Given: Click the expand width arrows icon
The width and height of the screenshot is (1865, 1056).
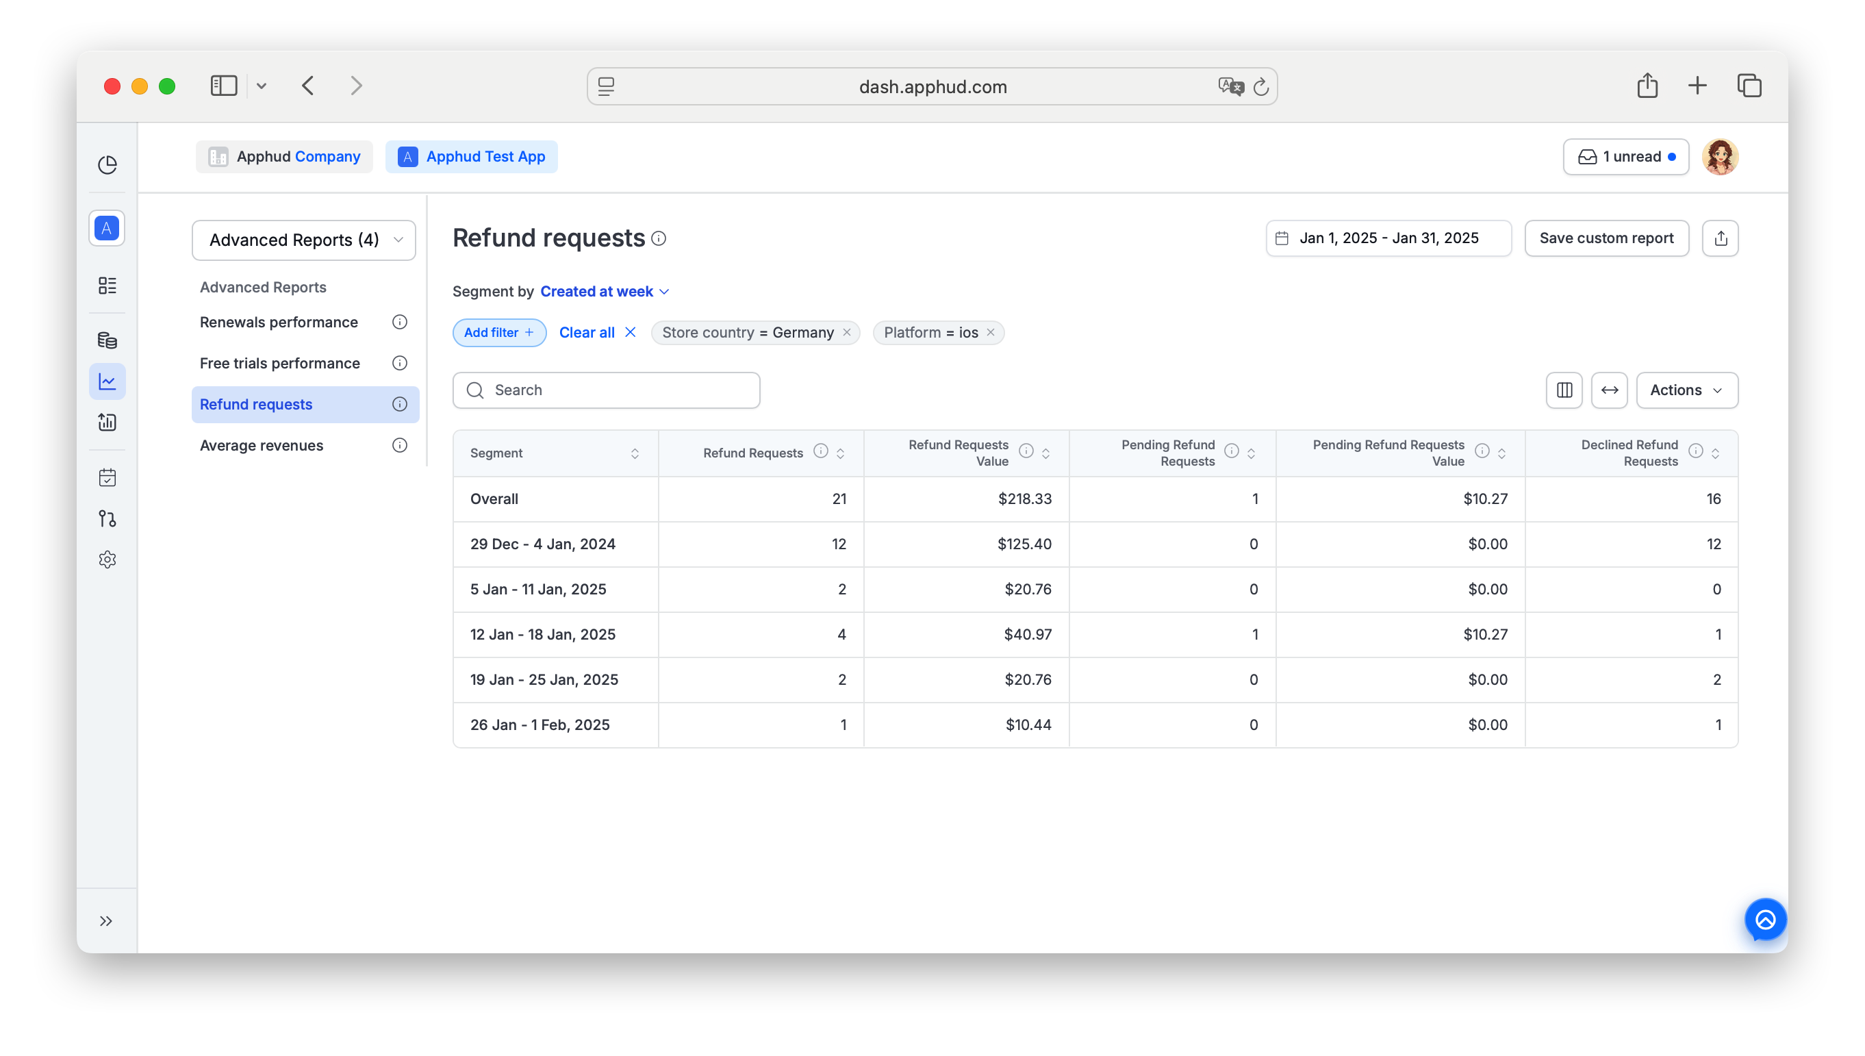Looking at the screenshot, I should point(1610,390).
